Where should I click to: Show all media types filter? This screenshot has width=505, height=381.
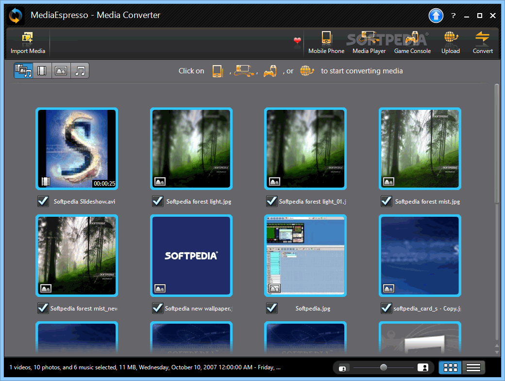(23, 70)
